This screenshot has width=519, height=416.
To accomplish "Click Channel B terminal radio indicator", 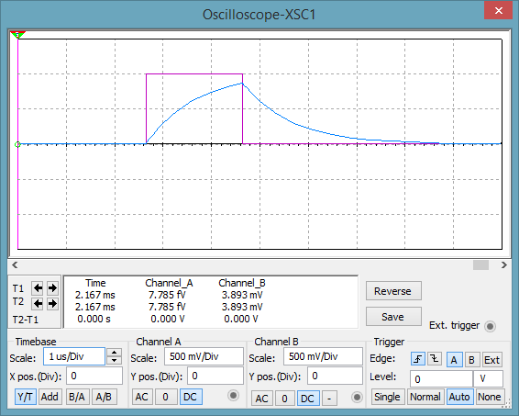I will 357,397.
